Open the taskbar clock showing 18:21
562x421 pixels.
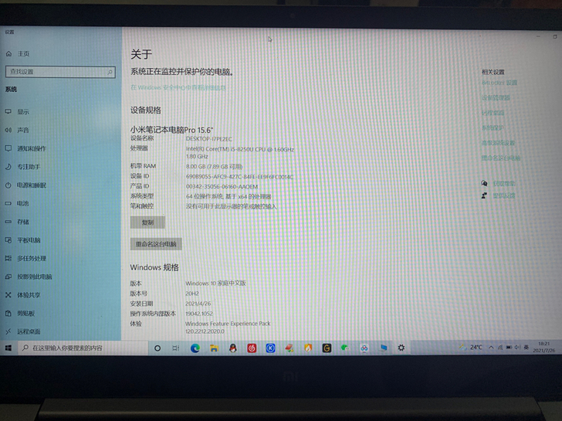[x=543, y=347]
